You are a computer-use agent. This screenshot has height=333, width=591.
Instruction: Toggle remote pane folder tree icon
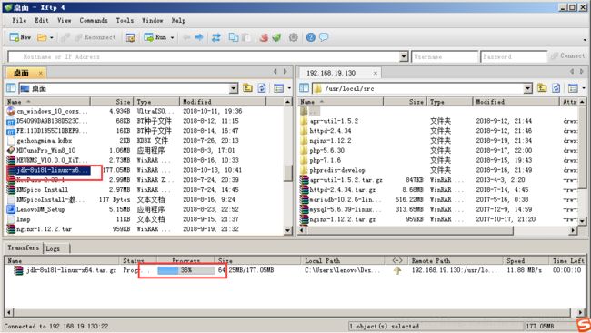[x=305, y=88]
